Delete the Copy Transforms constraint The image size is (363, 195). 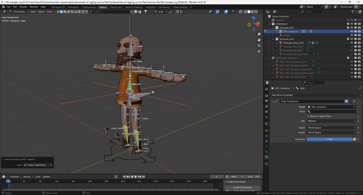click(354, 101)
